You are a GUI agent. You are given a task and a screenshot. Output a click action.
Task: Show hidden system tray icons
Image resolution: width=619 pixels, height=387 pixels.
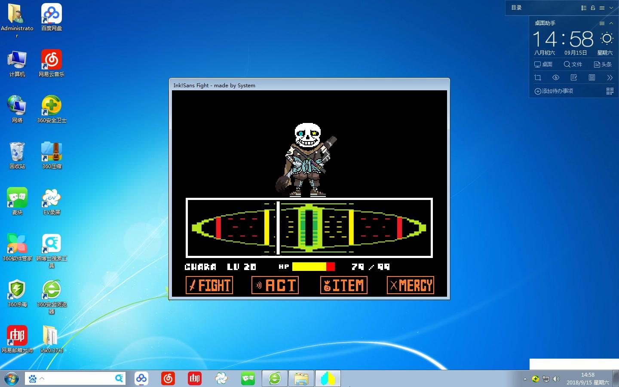(x=525, y=379)
